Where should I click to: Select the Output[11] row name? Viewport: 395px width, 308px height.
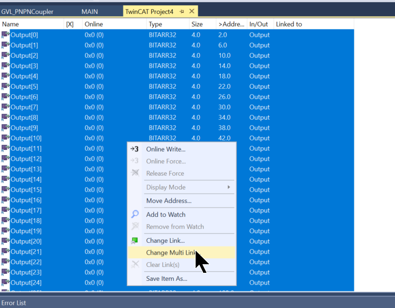coord(26,148)
